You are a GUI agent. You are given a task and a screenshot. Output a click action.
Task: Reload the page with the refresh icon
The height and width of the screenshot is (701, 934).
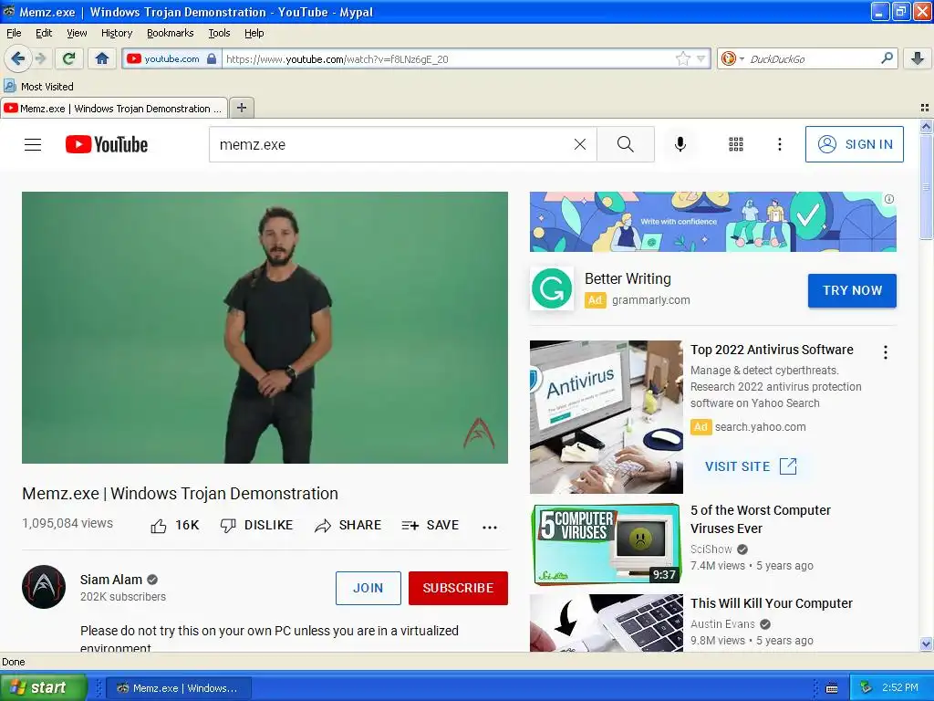coord(68,58)
